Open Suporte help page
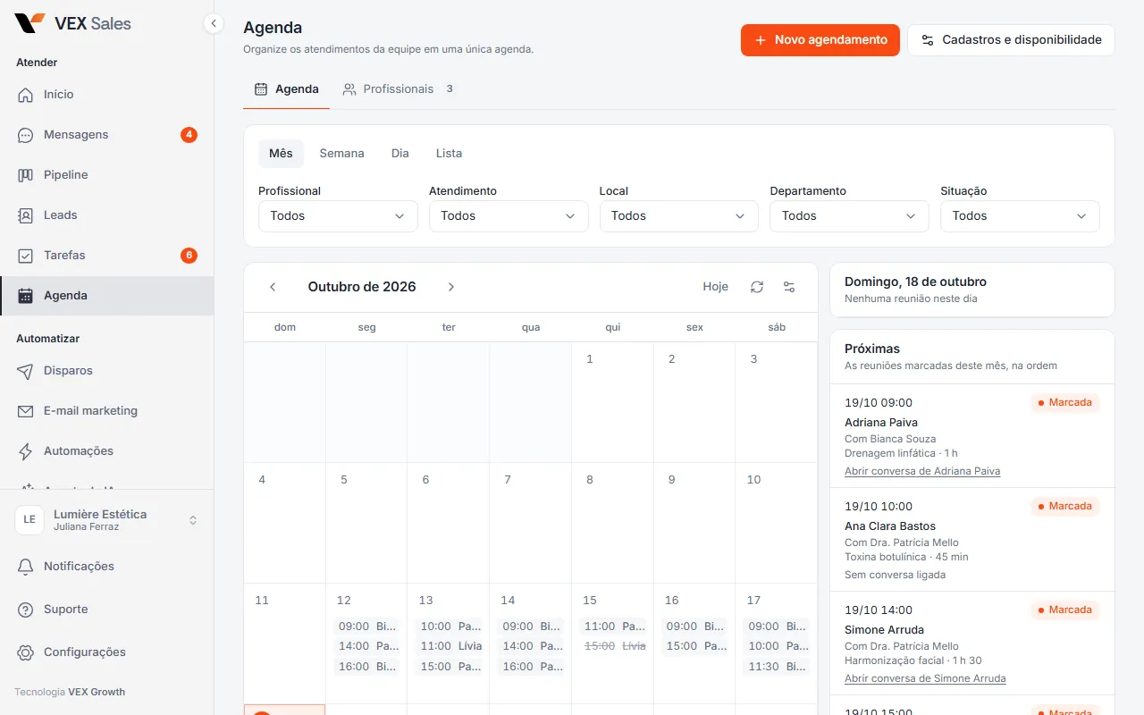Screen dimensions: 1144x715 point(107,610)
